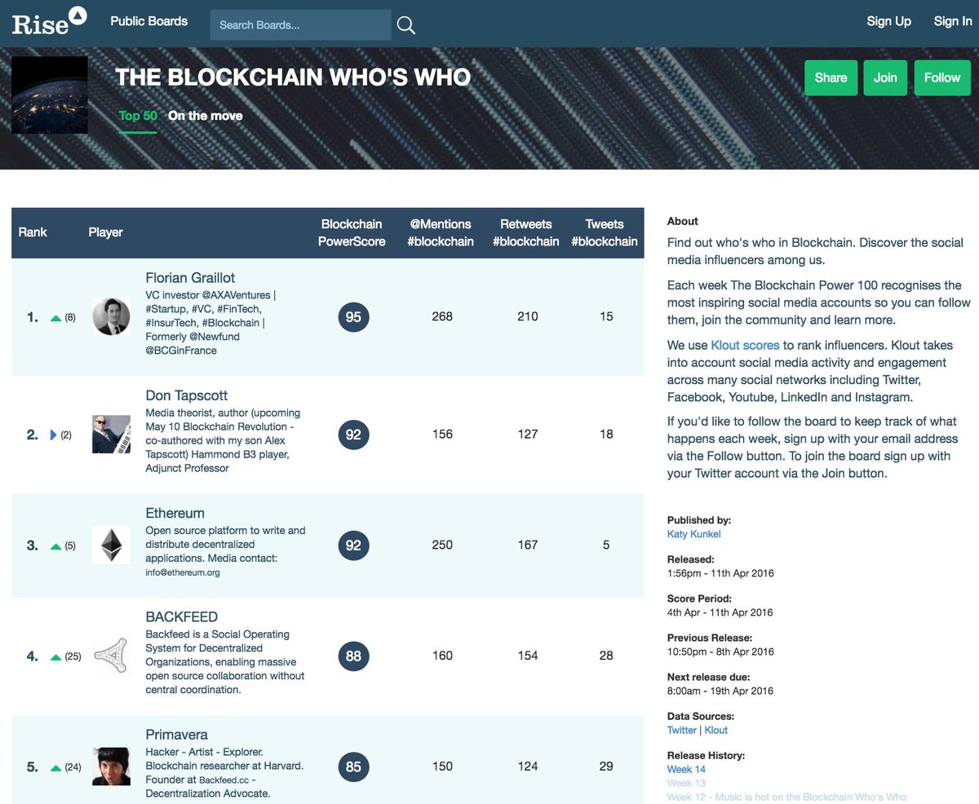Screen dimensions: 979x804
Task: Click the 95 PowerScore badge
Action: point(353,317)
